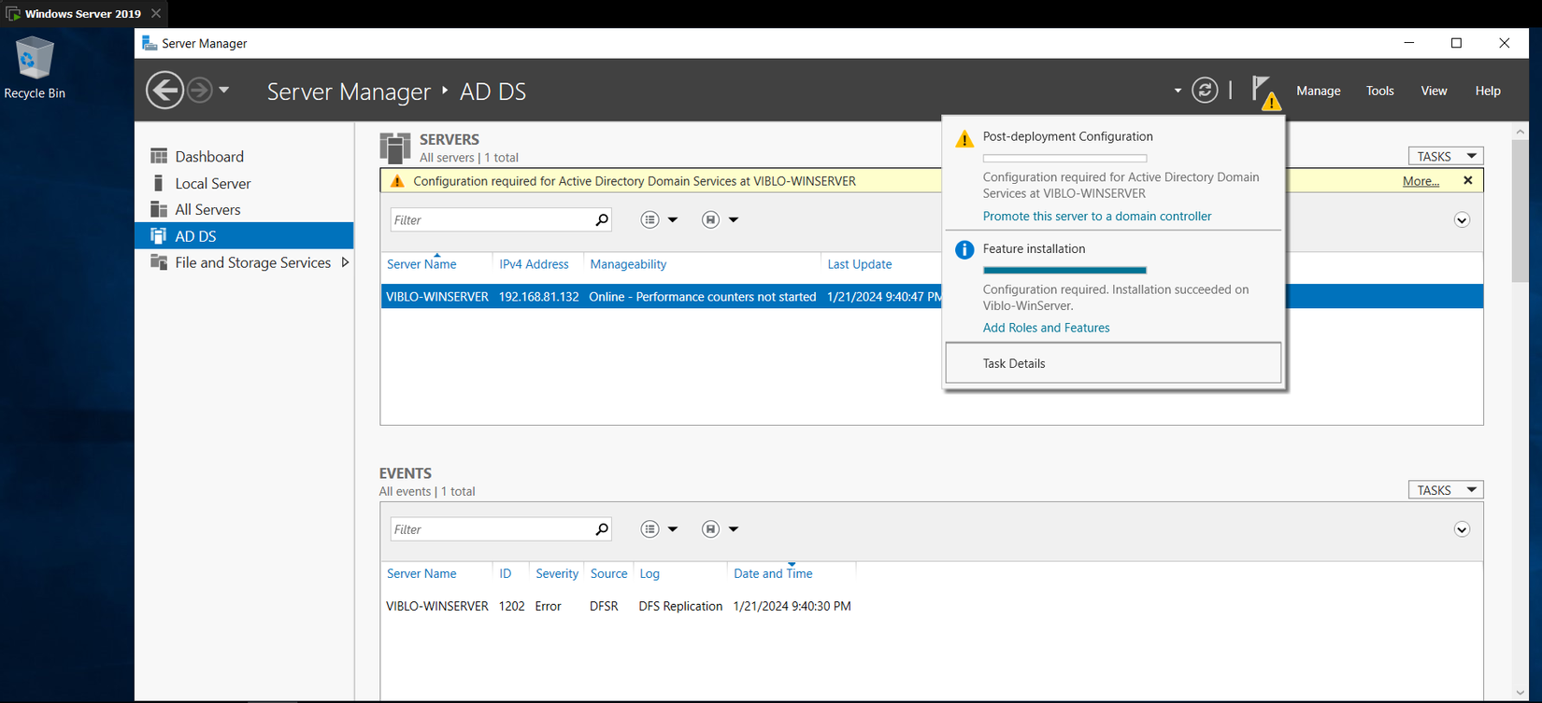Switch to the Windows Server 2019 VM tab
The height and width of the screenshot is (703, 1542).
pyautogui.click(x=83, y=14)
